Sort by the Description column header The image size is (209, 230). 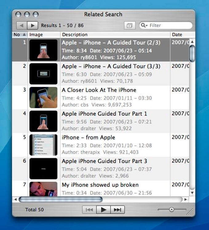[115, 35]
